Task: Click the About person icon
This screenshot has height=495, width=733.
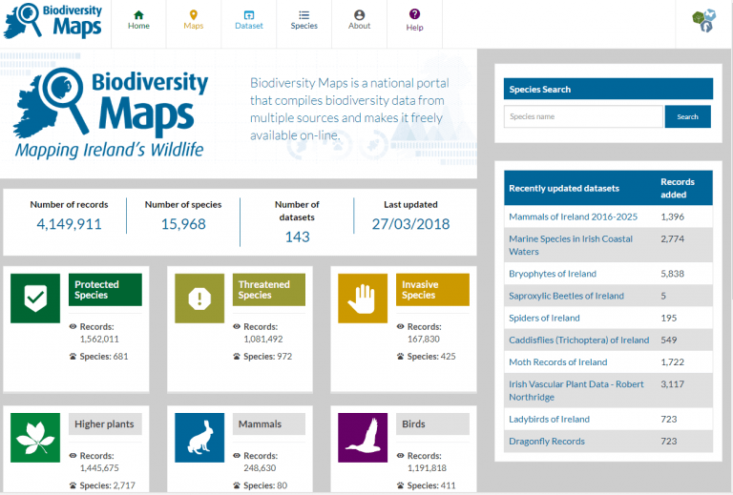Action: pyautogui.click(x=360, y=15)
